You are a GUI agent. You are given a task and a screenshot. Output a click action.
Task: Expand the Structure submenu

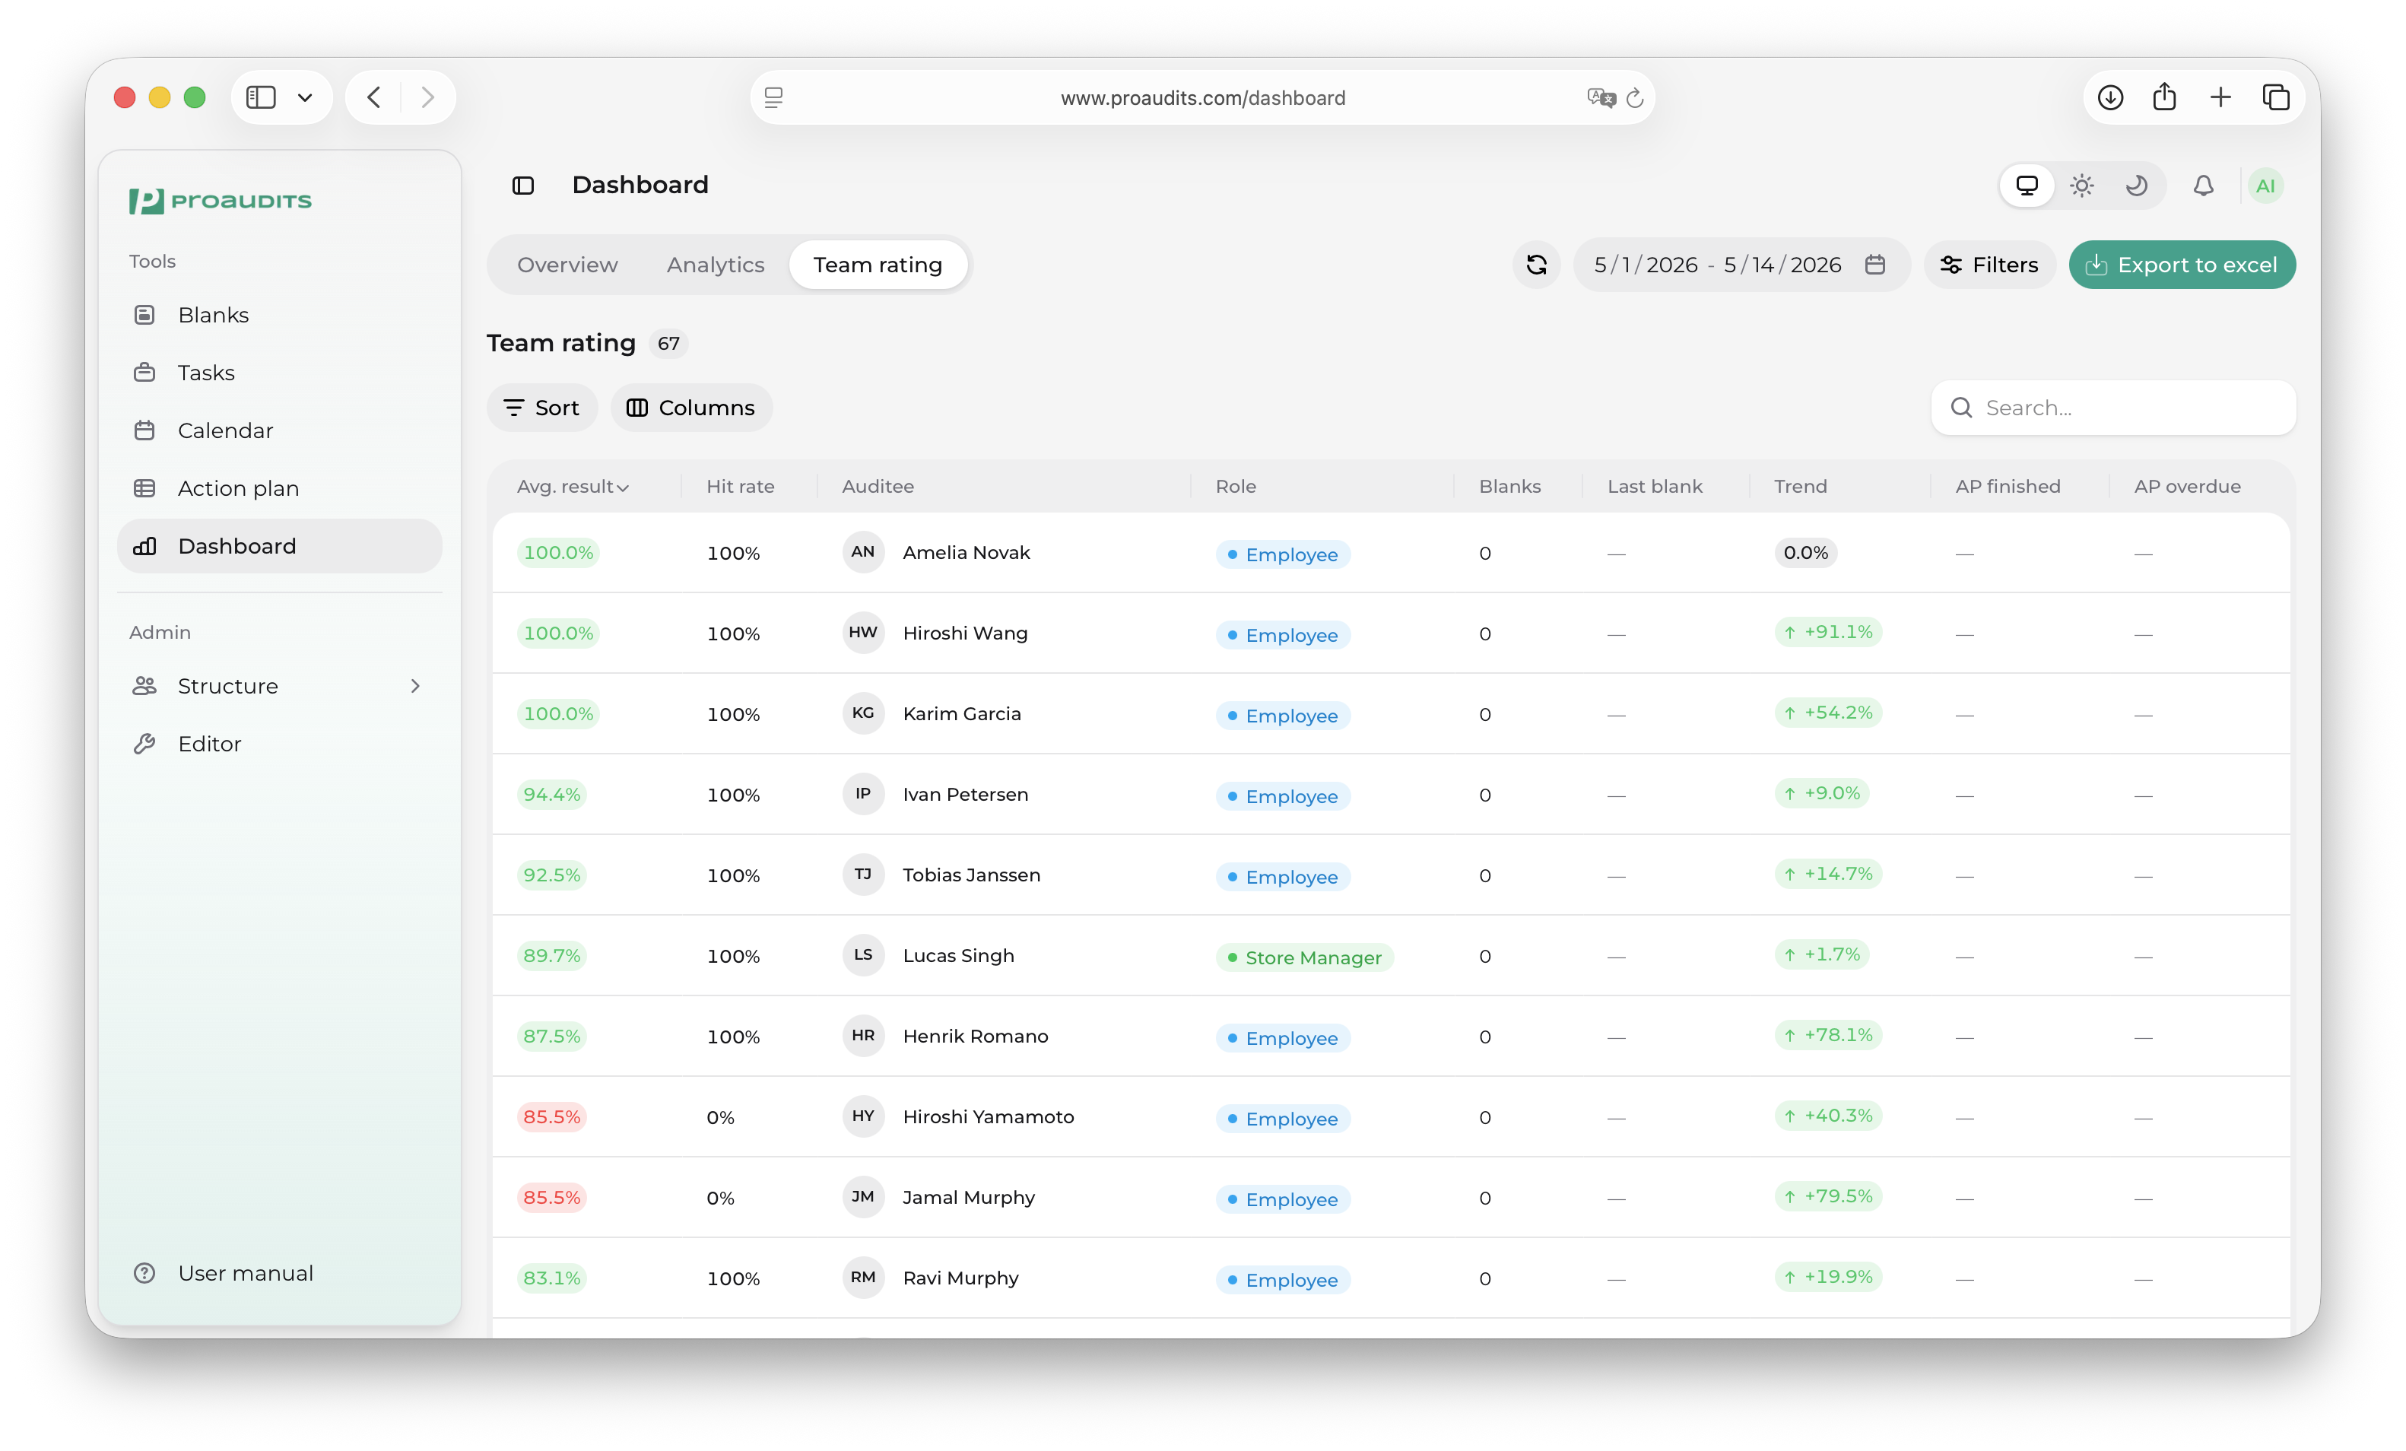tap(415, 685)
